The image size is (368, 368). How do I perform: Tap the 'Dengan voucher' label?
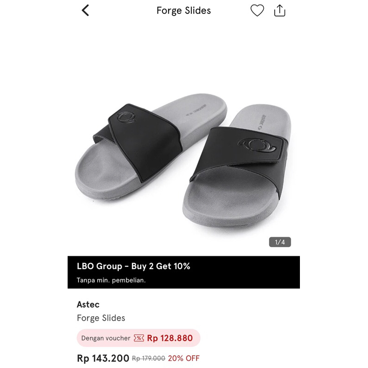(x=106, y=338)
